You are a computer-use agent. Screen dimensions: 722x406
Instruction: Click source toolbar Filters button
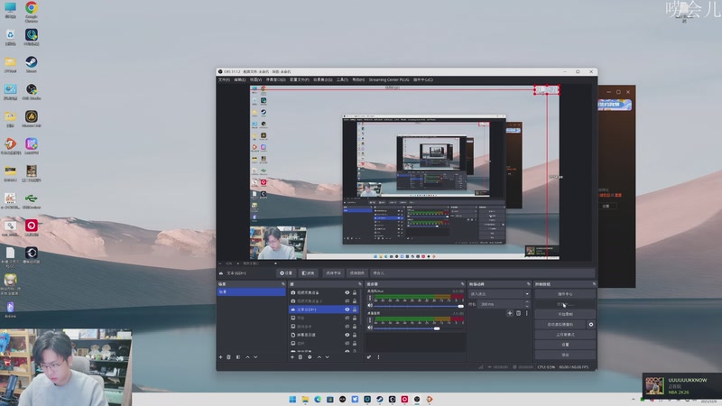(308, 273)
